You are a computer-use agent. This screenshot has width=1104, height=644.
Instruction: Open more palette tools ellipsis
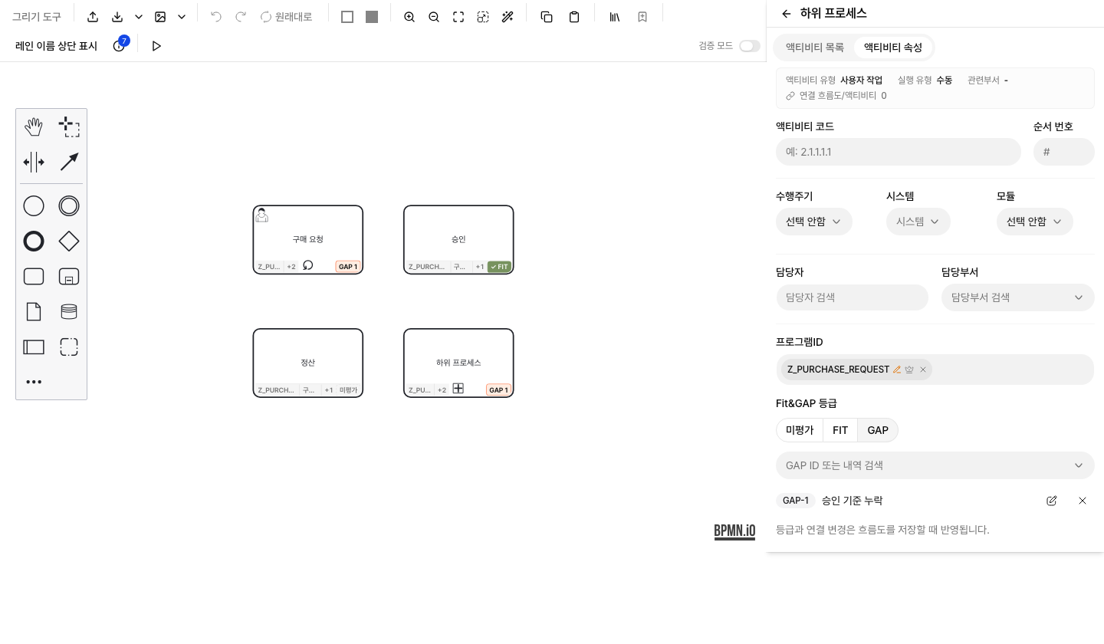(34, 382)
